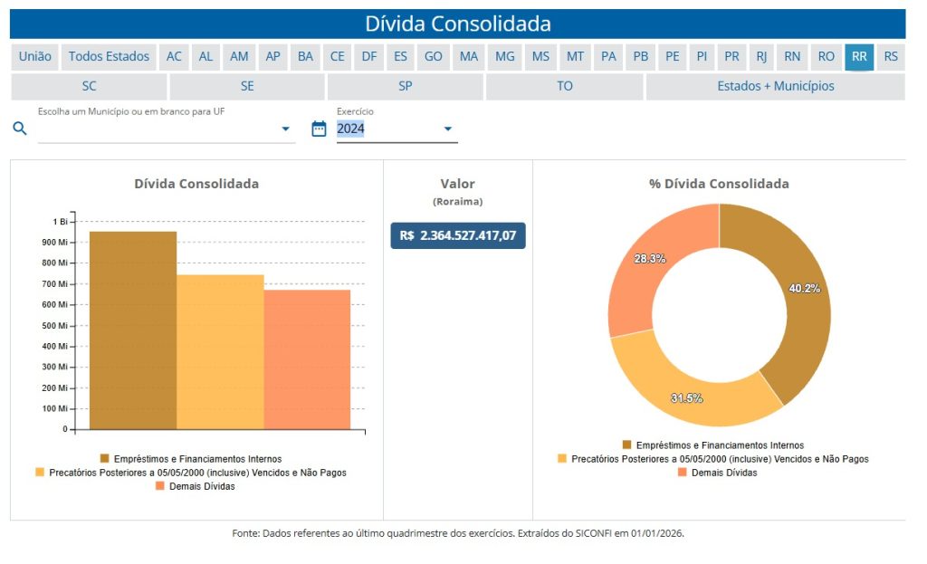Expand the Exercício year dropdown
Image resolution: width=927 pixels, height=564 pixels.
(447, 129)
